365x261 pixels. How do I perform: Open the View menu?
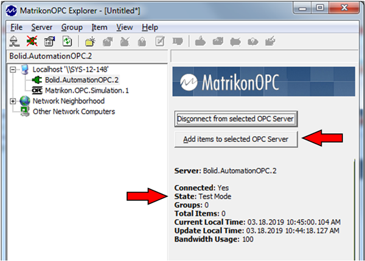pyautogui.click(x=125, y=27)
